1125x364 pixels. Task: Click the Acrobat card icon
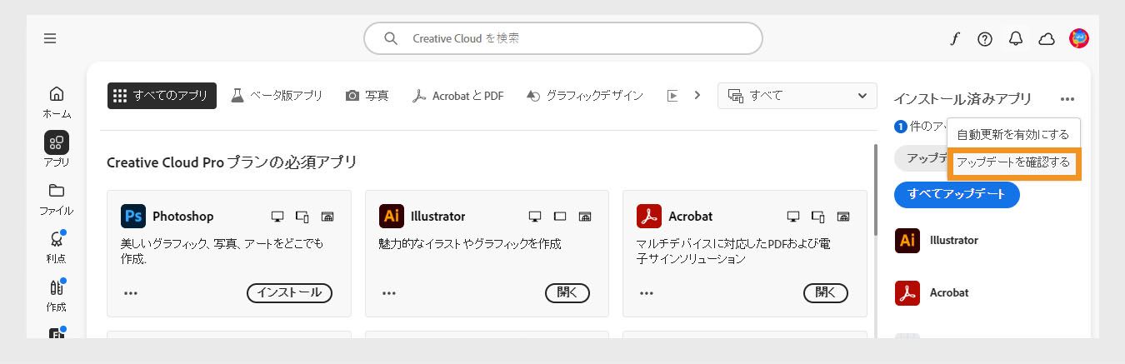[x=649, y=216]
